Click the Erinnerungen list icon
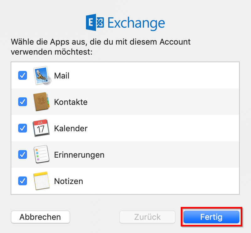 click(41, 154)
